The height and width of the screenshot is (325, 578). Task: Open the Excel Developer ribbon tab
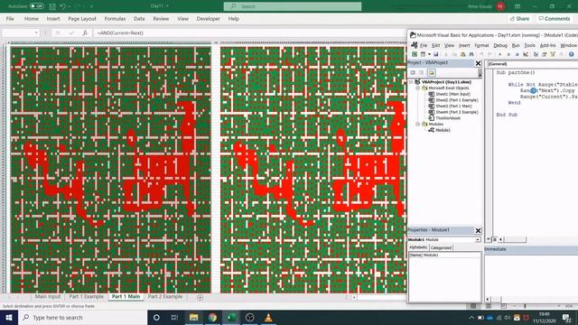(x=208, y=19)
